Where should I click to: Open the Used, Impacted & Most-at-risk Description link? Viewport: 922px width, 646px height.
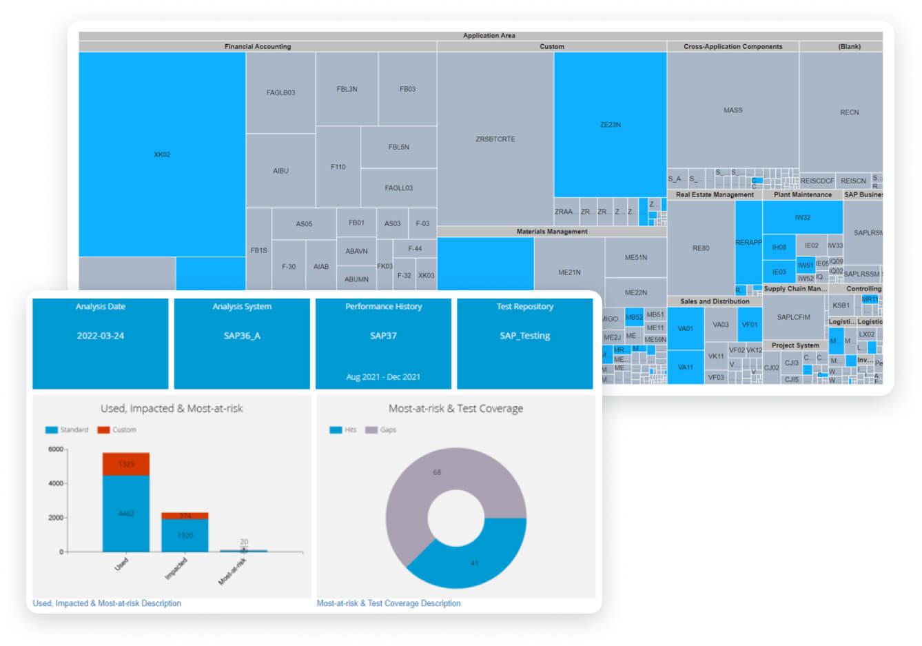click(x=107, y=603)
